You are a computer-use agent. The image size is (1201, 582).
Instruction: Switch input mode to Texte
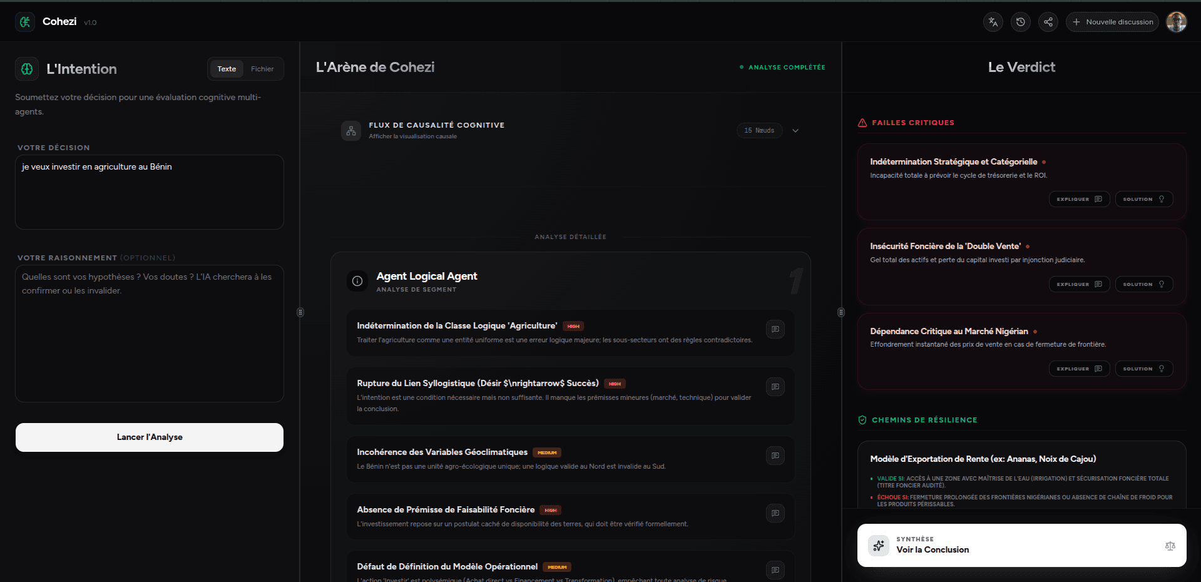tap(227, 69)
